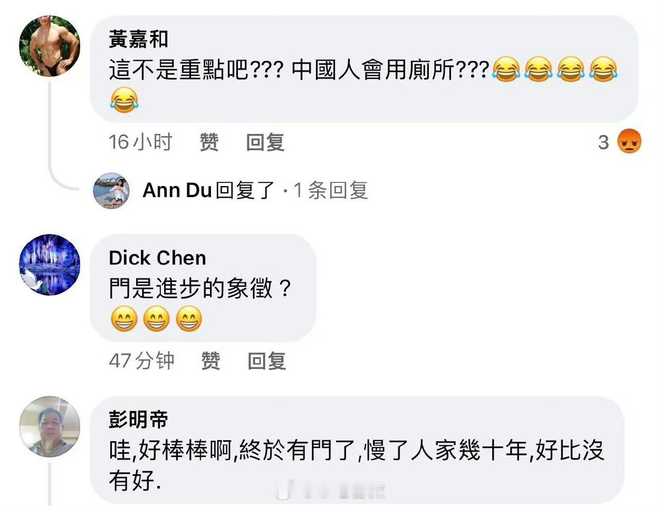Reply to 黃嘉和's comment via 回复
660x506 pixels.
[x=265, y=142]
